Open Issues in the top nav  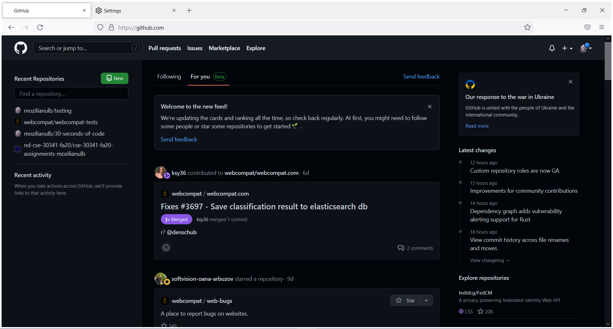tap(195, 48)
